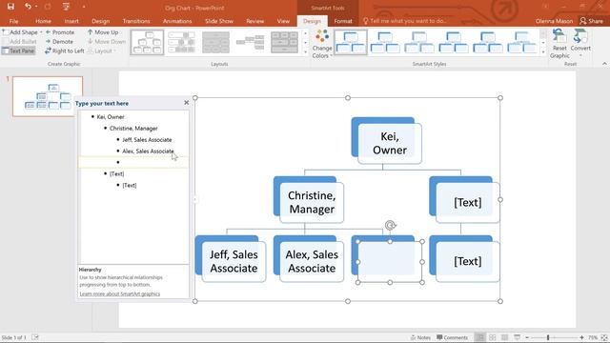Screen dimensions: 610x343
Task: Switch to Slide Sorter view icon
Action: point(493,337)
